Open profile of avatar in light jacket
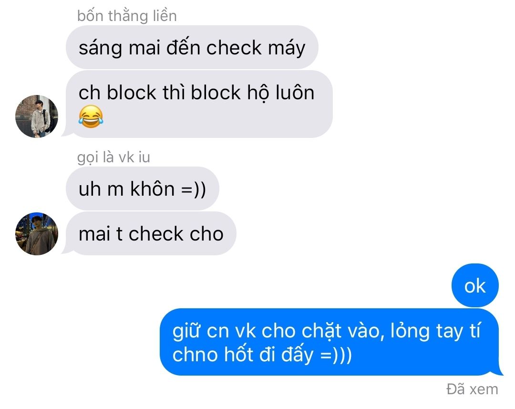Viewport: 515px width, 409px height. click(37, 116)
